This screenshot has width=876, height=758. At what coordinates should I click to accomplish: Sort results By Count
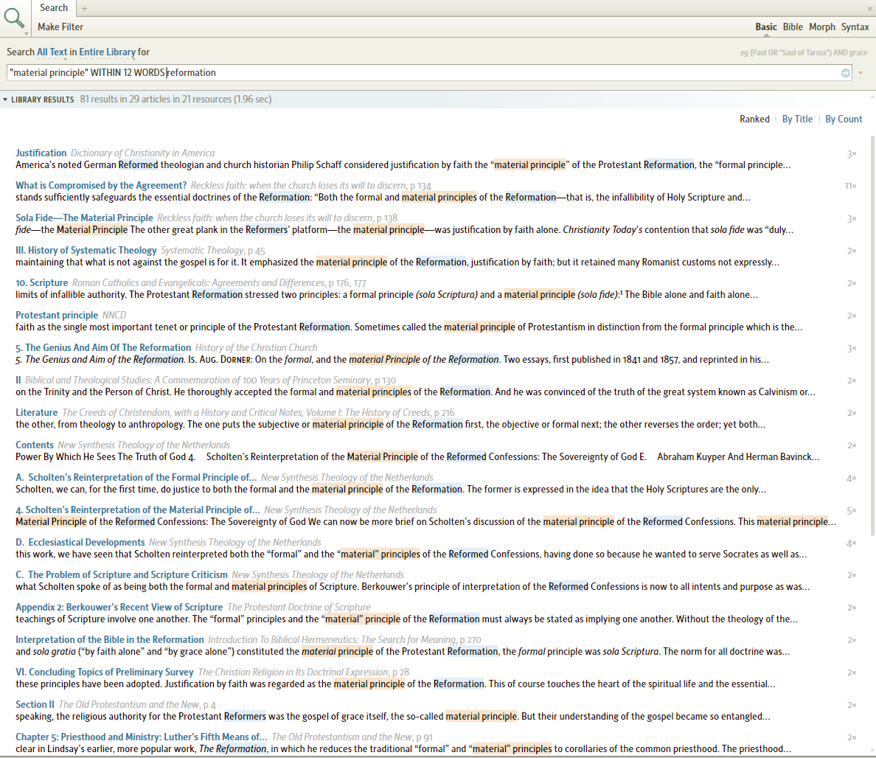click(x=844, y=119)
